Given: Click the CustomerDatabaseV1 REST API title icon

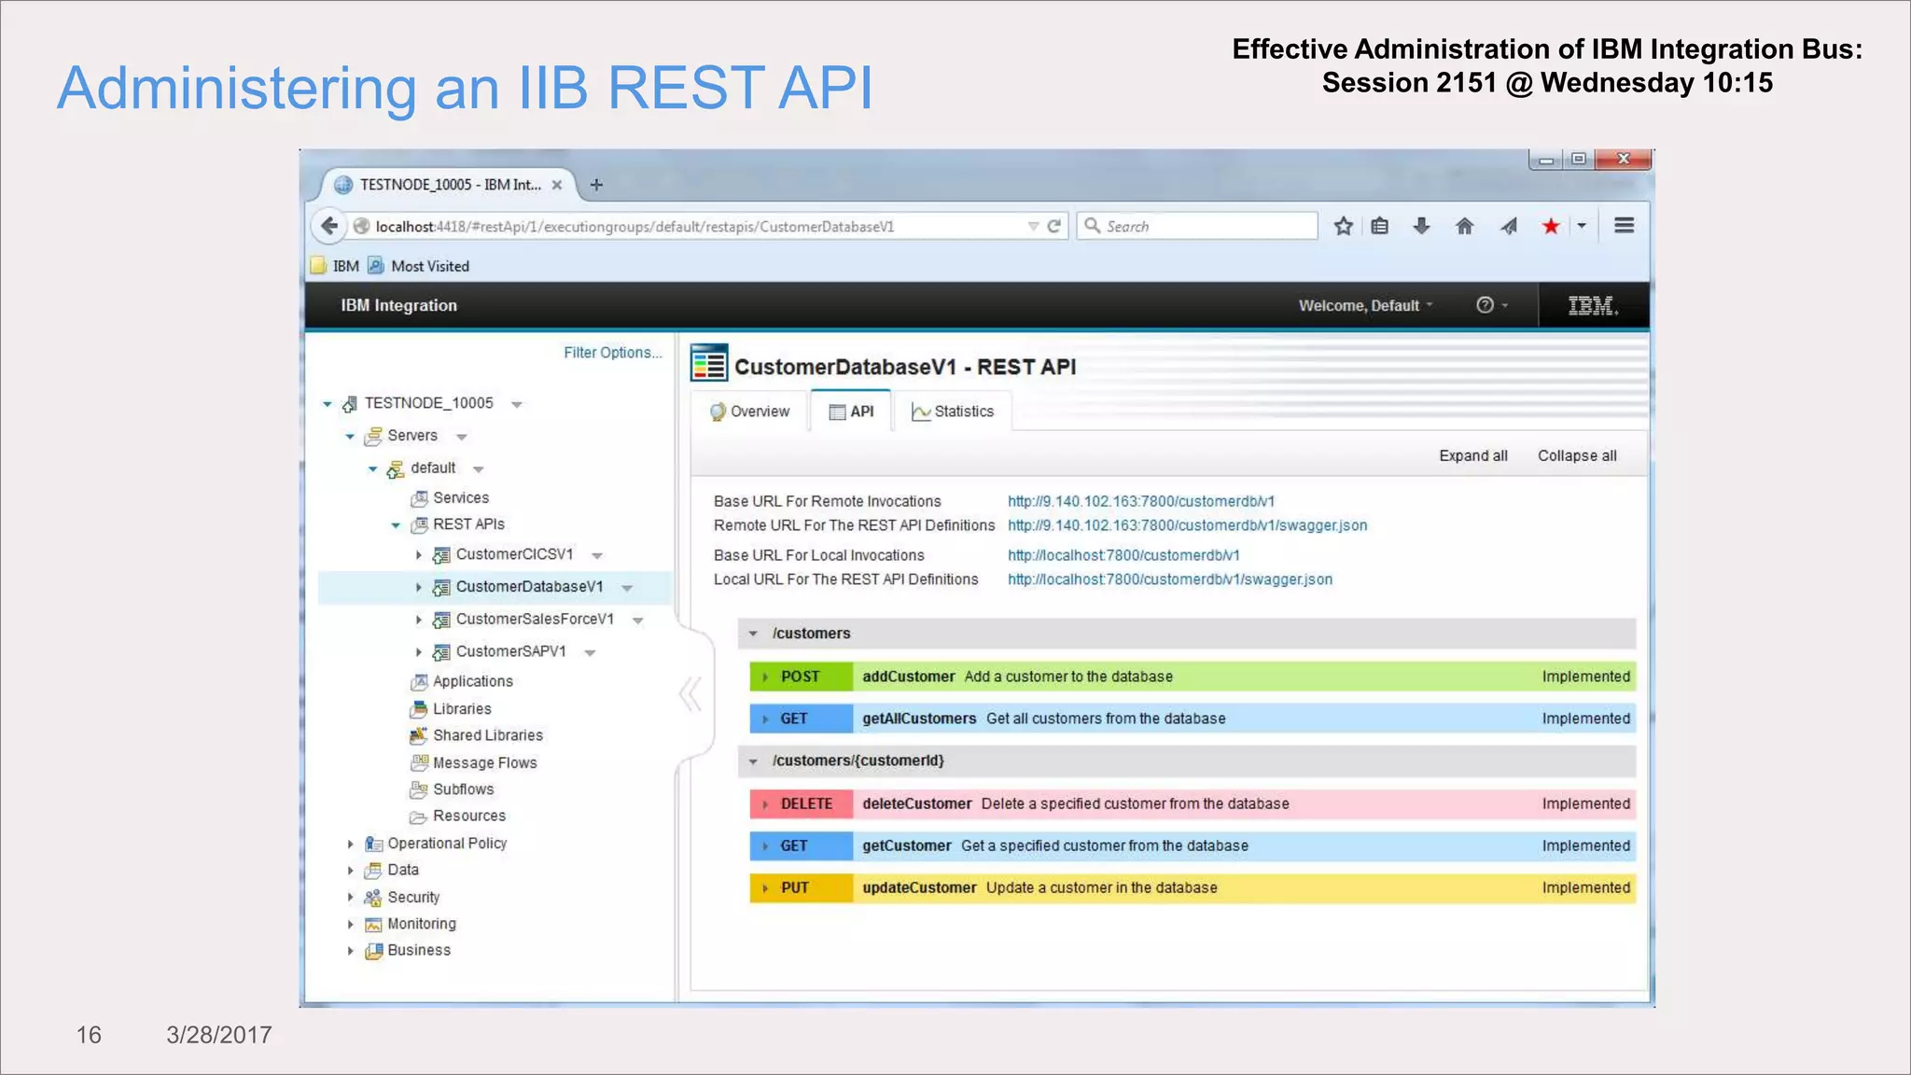Looking at the screenshot, I should (709, 363).
